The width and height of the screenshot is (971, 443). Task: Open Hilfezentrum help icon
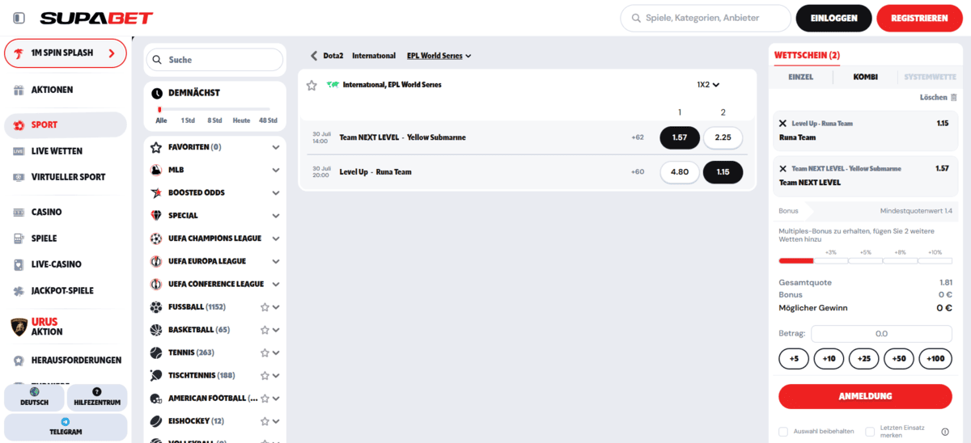click(x=97, y=392)
